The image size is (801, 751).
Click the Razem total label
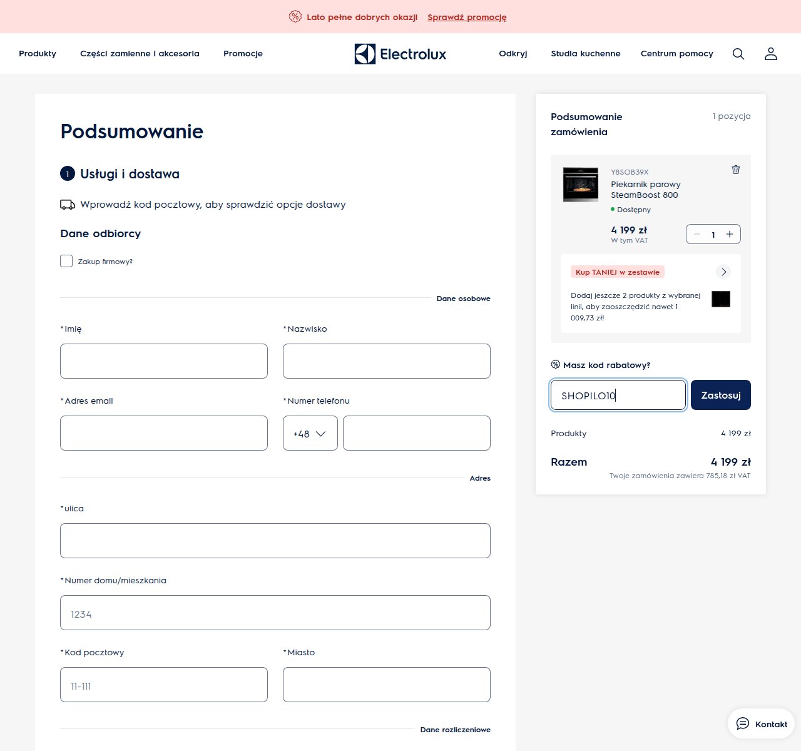point(569,462)
